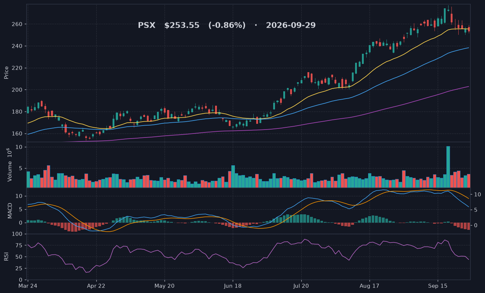
Task: Click the Sep 15 date label
Action: tap(438, 286)
